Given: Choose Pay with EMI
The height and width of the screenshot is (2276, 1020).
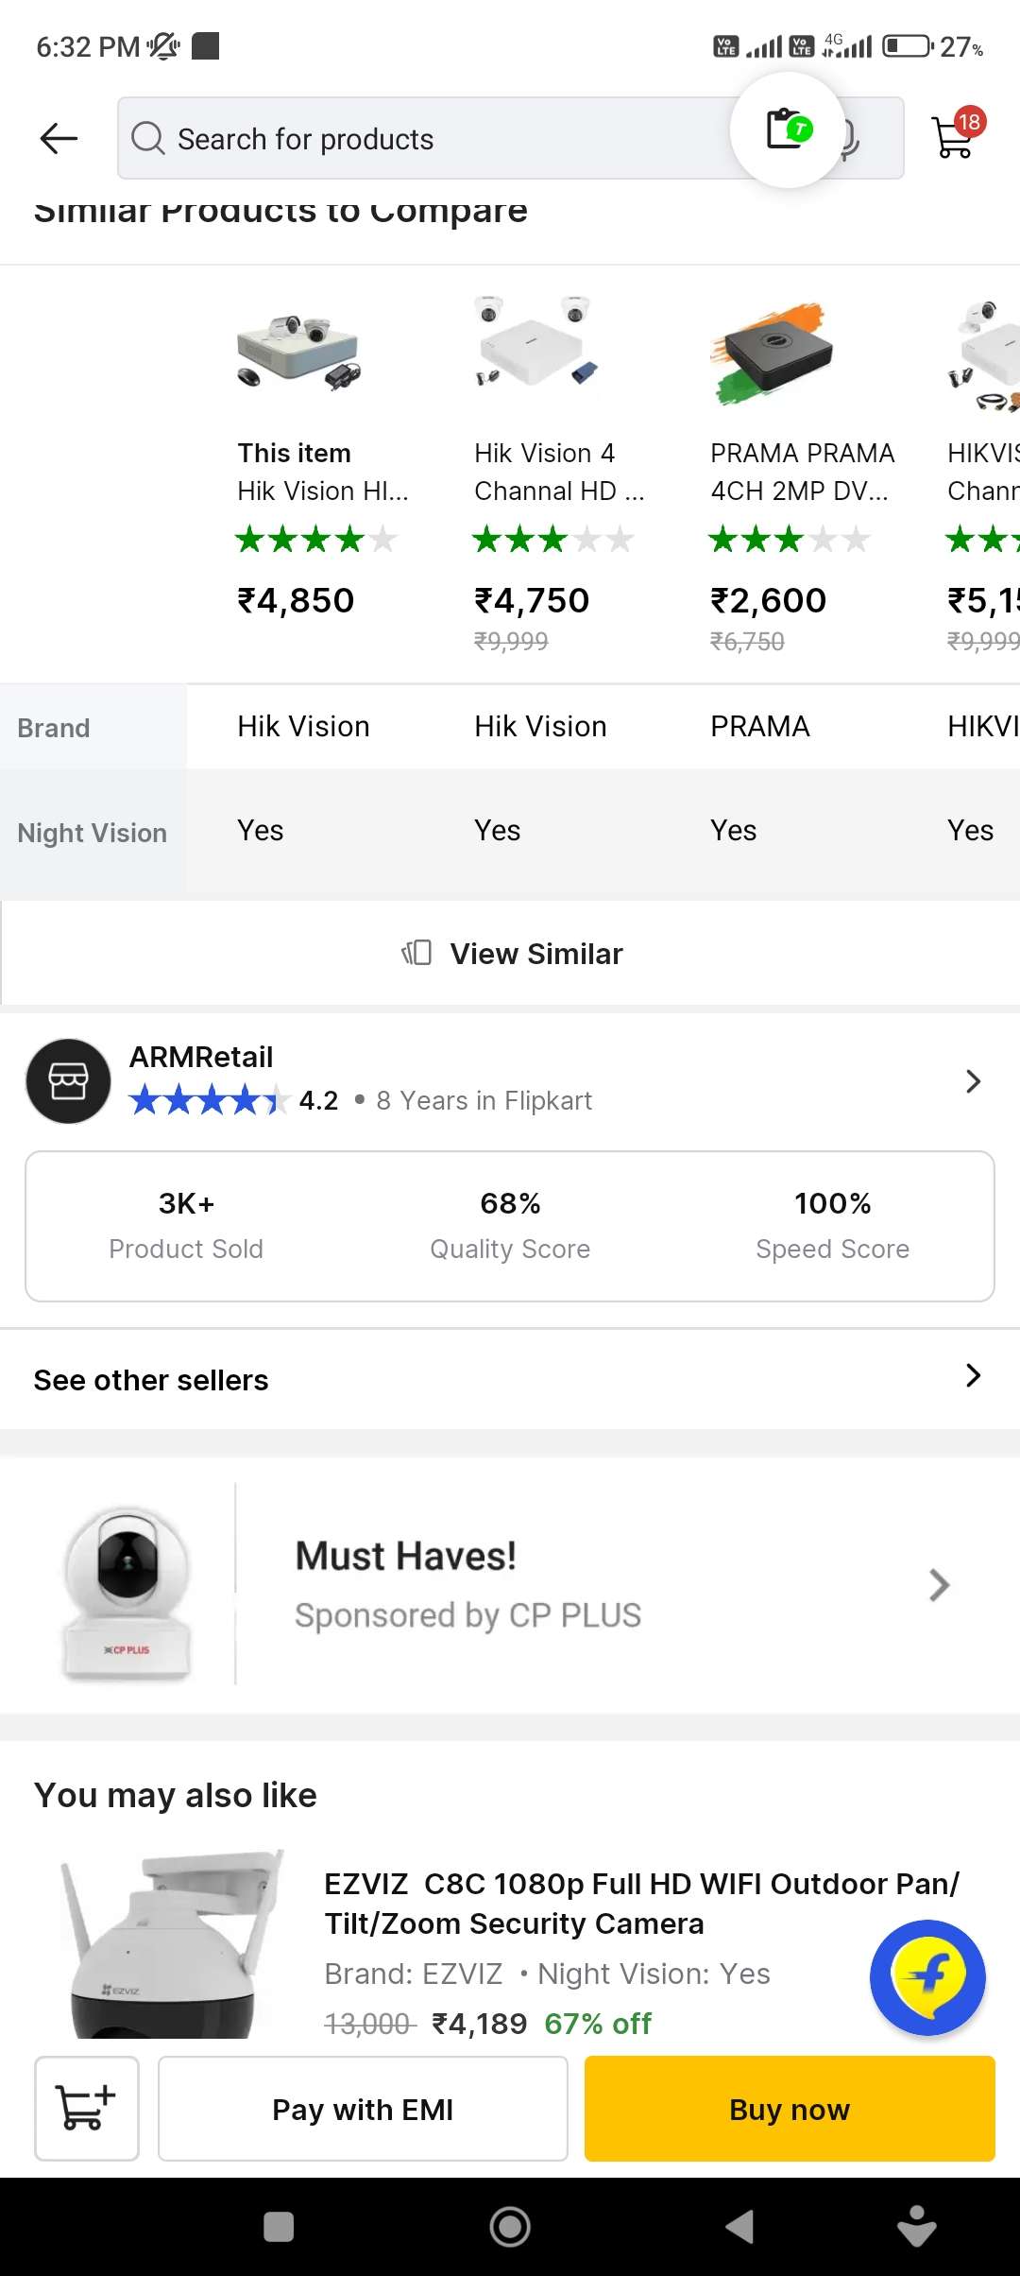Looking at the screenshot, I should (363, 2109).
